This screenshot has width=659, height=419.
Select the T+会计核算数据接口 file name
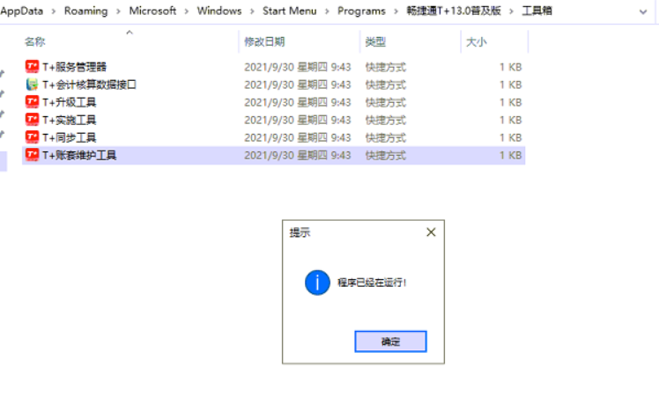pos(89,85)
